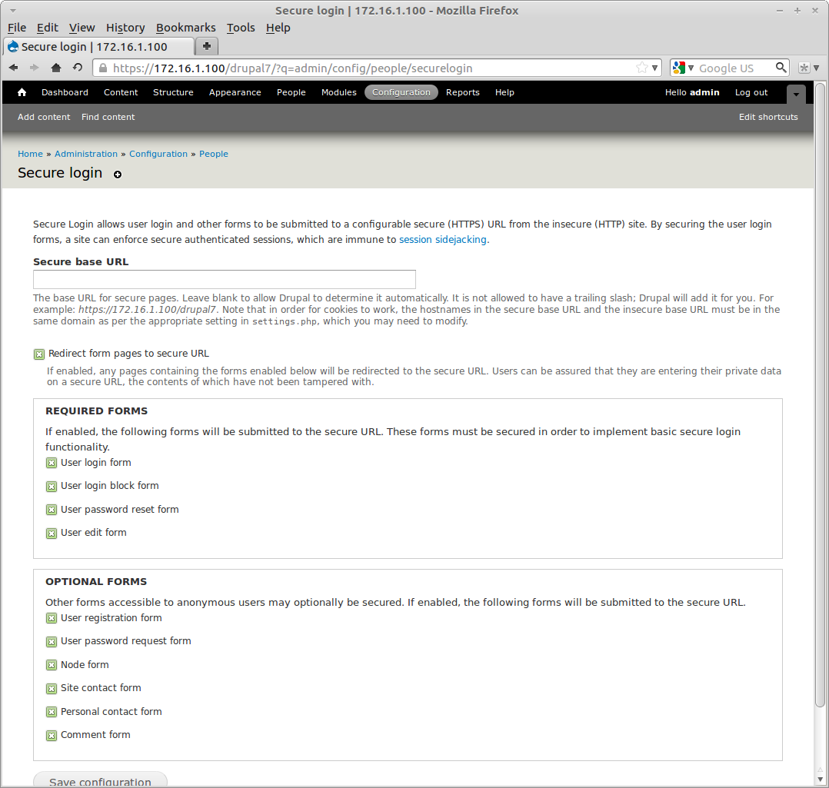Toggle the Personal contact form checkbox
829x788 pixels.
pyautogui.click(x=52, y=712)
